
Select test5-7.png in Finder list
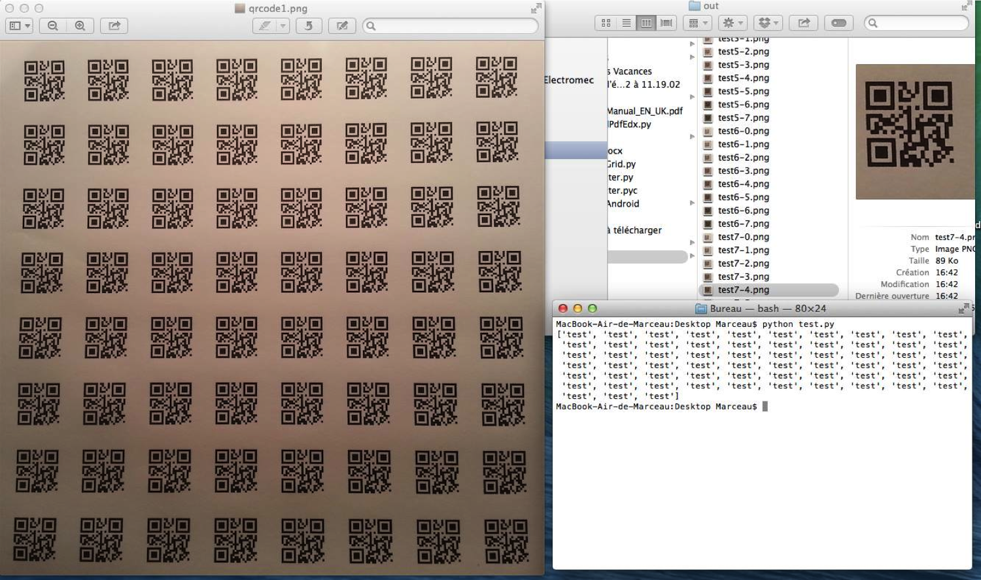[x=744, y=118]
